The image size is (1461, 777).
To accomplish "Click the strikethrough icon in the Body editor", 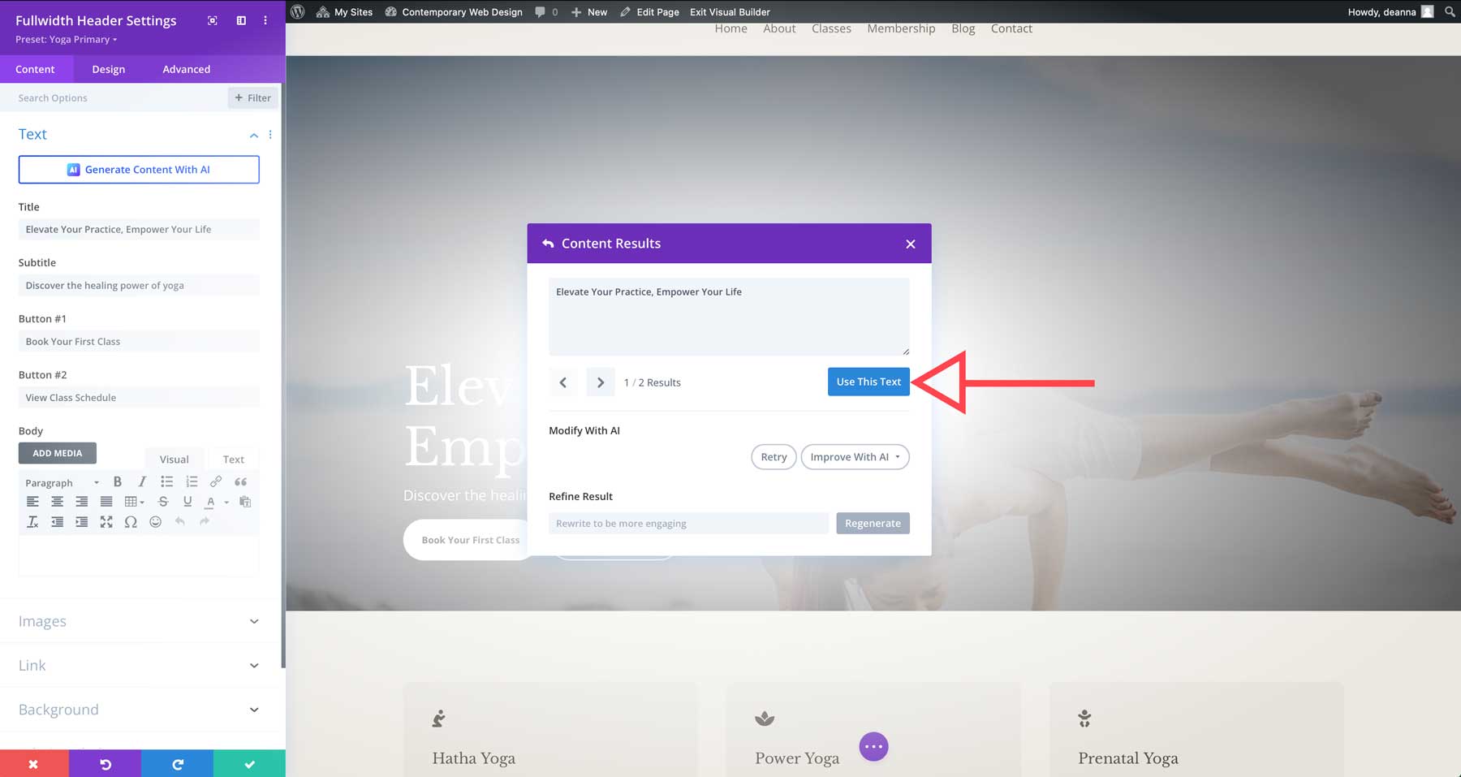I will click(162, 502).
